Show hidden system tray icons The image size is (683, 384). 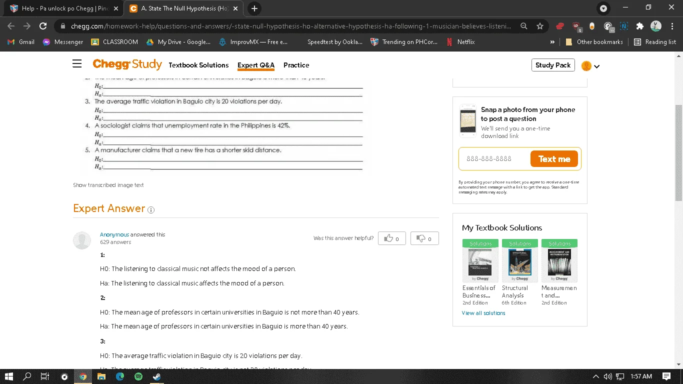(x=595, y=376)
